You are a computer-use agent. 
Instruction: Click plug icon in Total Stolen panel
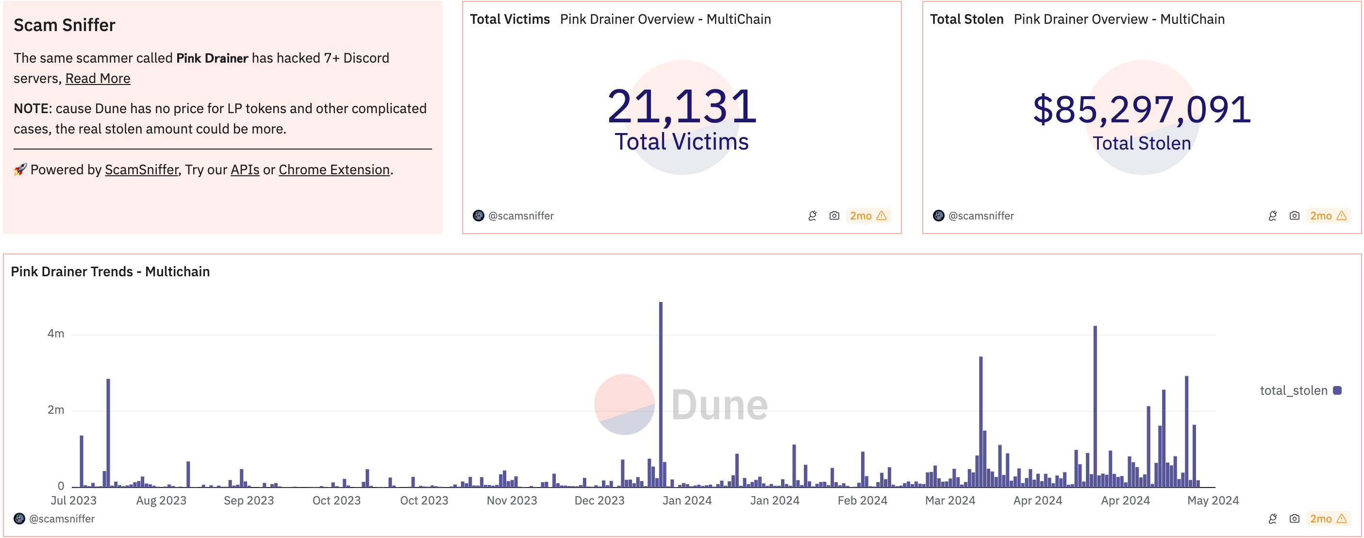(x=1272, y=216)
